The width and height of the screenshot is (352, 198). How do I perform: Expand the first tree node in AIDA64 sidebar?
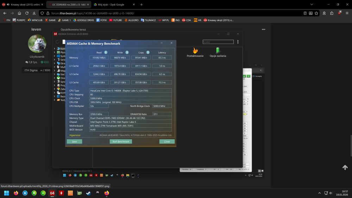(x=55, y=49)
